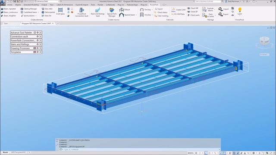Open the Objects ribbon tab
This screenshot has height=155, width=276.
18,5
